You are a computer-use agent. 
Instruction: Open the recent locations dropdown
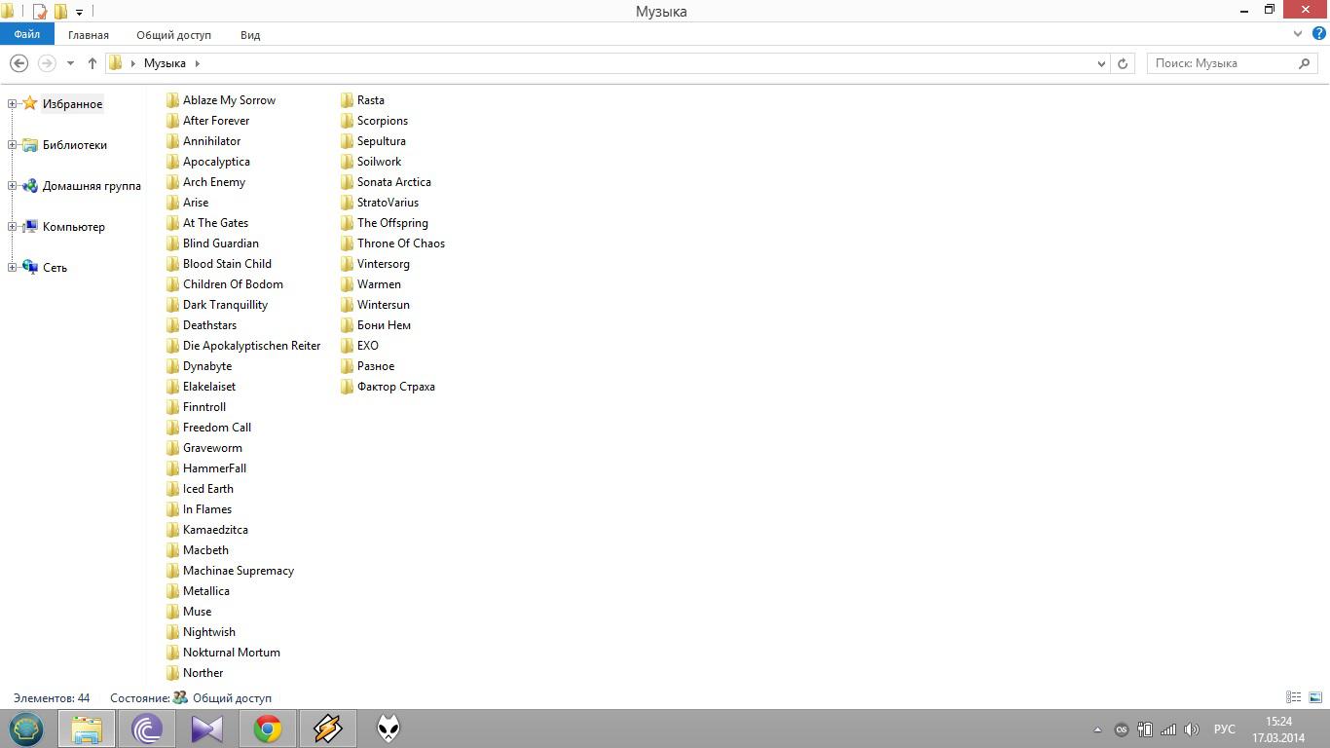(70, 63)
